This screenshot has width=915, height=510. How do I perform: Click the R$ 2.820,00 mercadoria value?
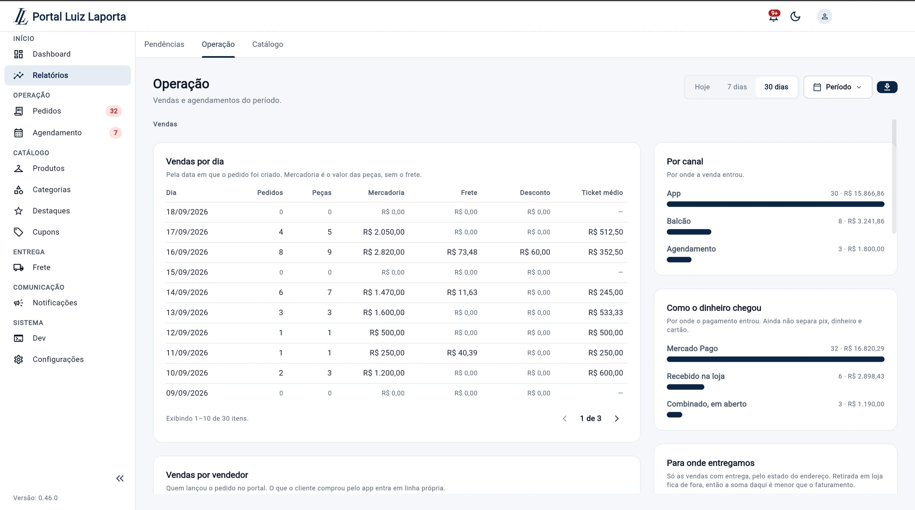pyautogui.click(x=384, y=252)
